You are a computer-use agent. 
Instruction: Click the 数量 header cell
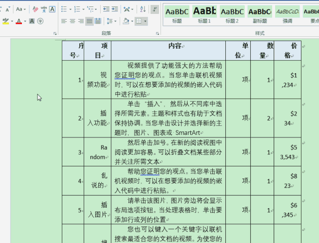click(262, 51)
